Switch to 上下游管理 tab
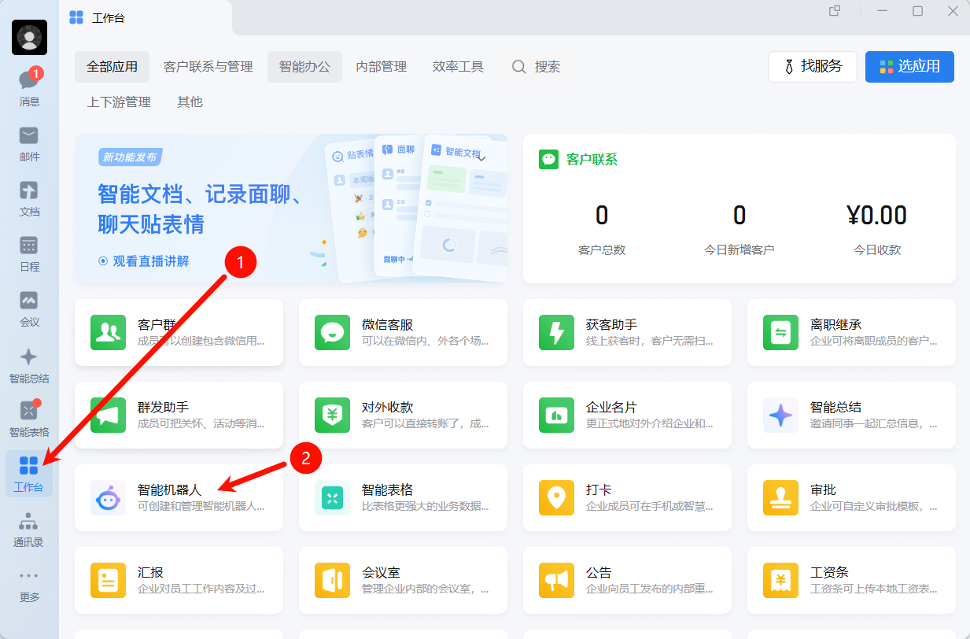This screenshot has width=970, height=639. pos(119,102)
